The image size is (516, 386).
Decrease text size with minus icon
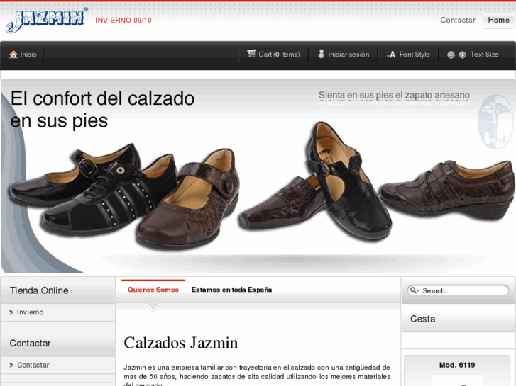[x=451, y=55]
